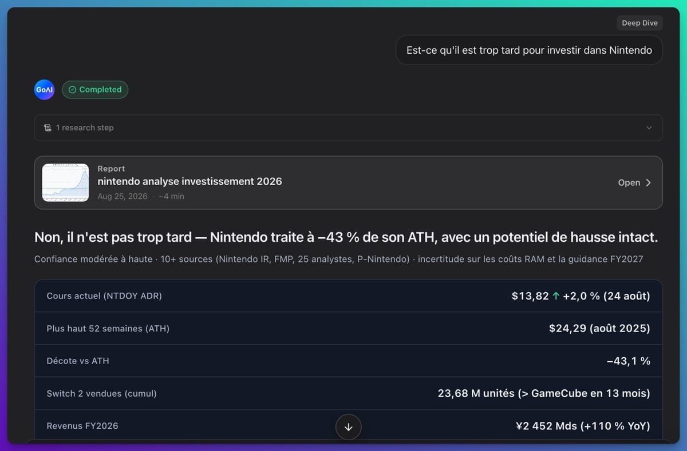
Task: Select the Plus haut 52 semaines row
Action: tap(348, 329)
